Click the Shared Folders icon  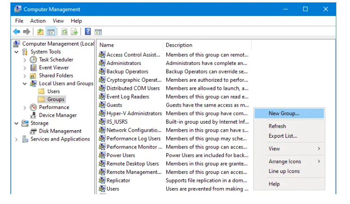coord(33,76)
